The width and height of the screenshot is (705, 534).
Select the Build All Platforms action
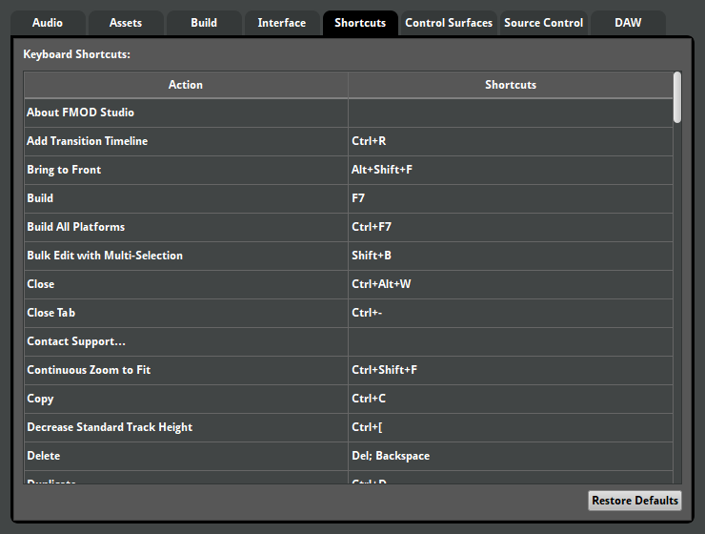186,227
